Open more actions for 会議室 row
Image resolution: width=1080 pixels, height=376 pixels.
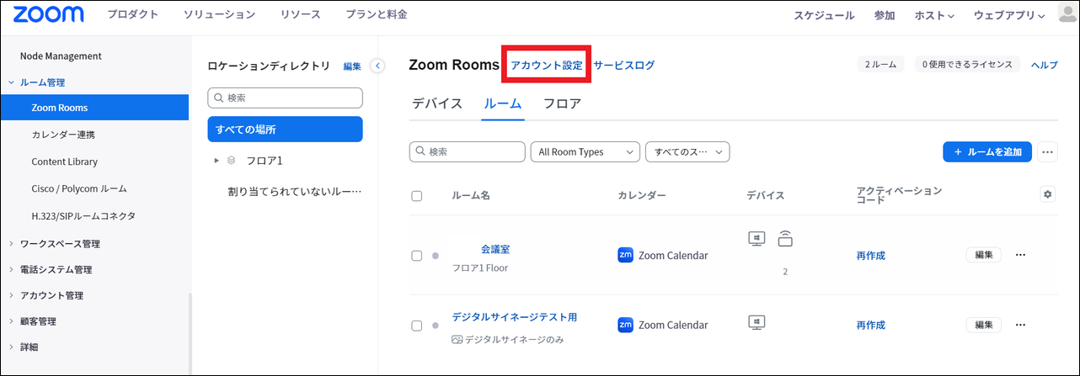(1021, 255)
